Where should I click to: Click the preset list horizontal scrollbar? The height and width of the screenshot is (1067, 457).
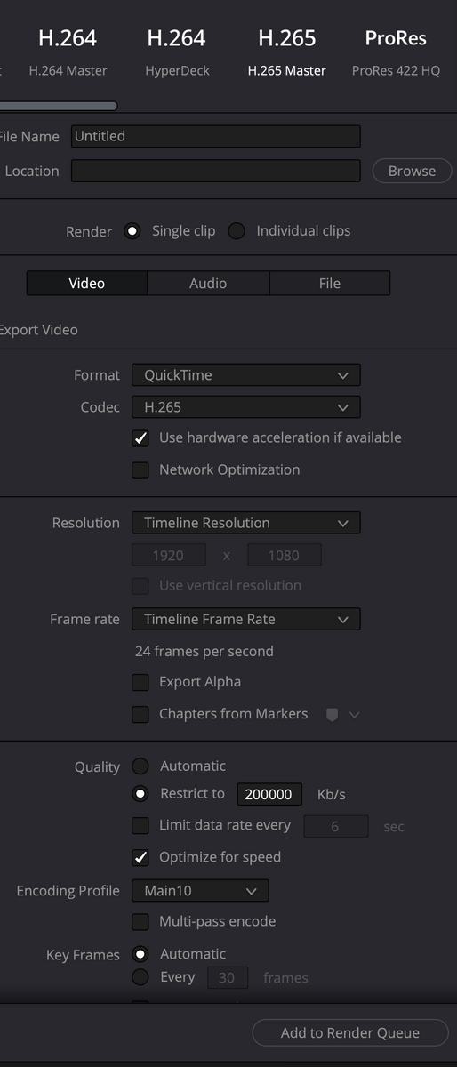click(59, 106)
